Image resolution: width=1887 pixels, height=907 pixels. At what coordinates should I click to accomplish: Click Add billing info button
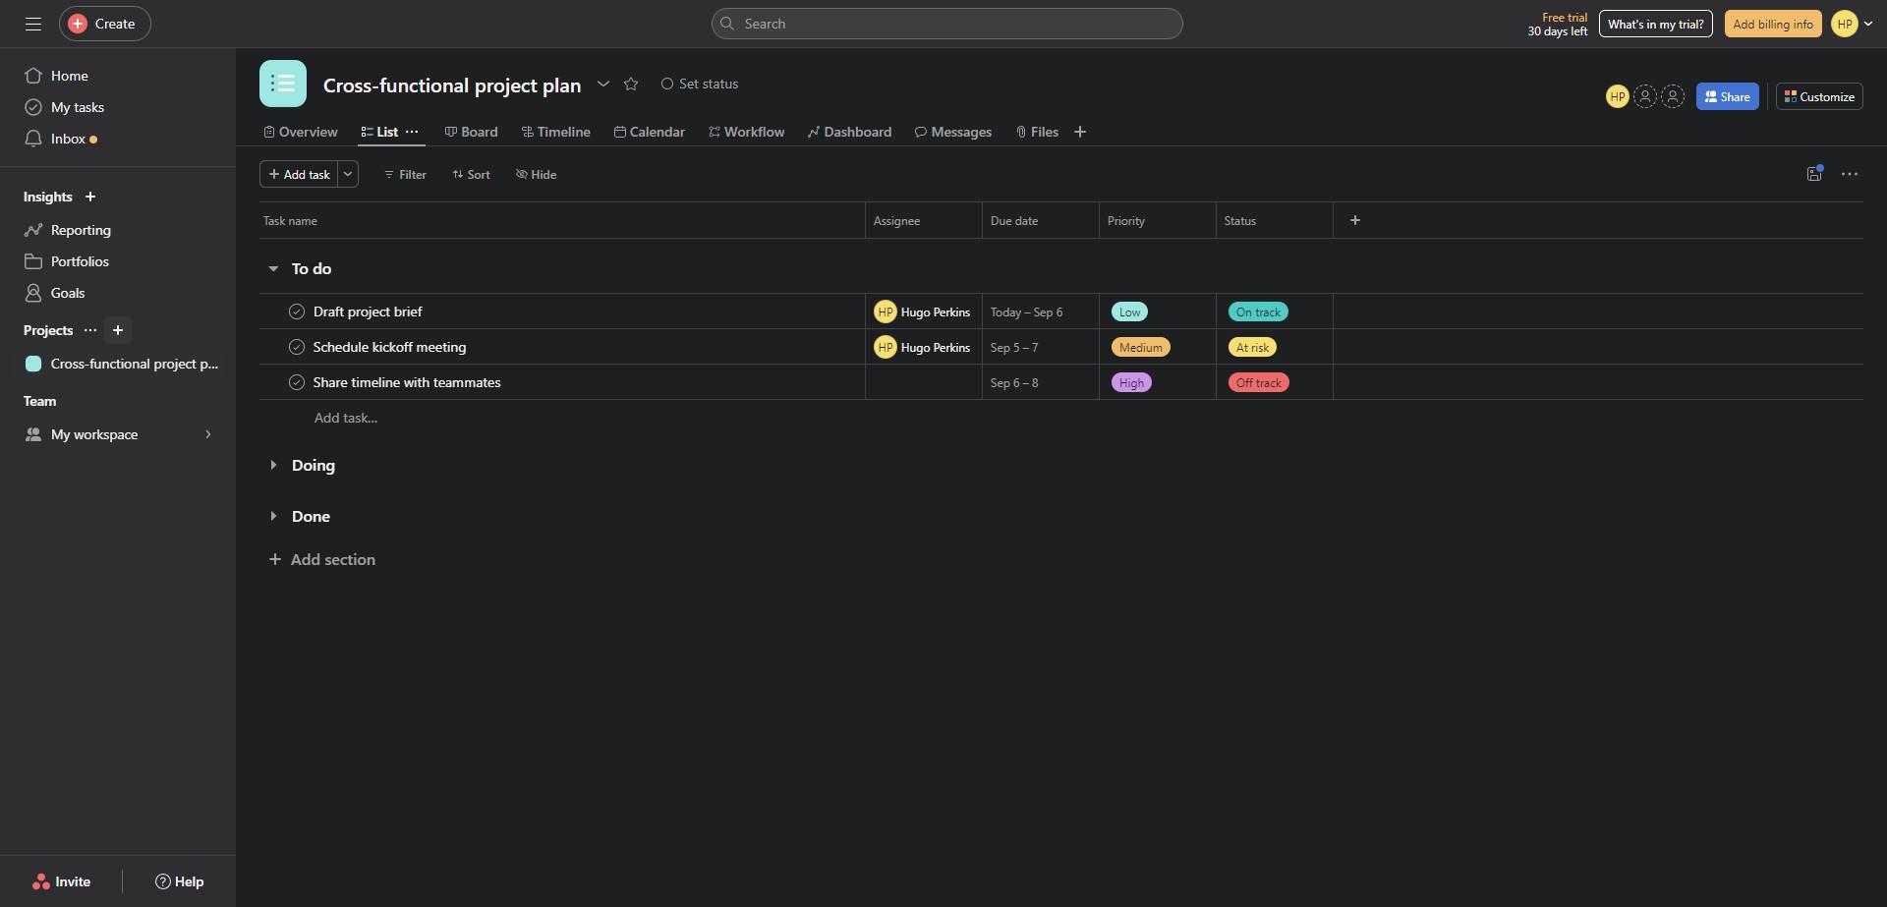tap(1773, 24)
